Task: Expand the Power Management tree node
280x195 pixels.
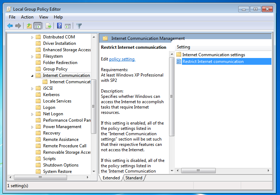Action: click(x=32, y=127)
